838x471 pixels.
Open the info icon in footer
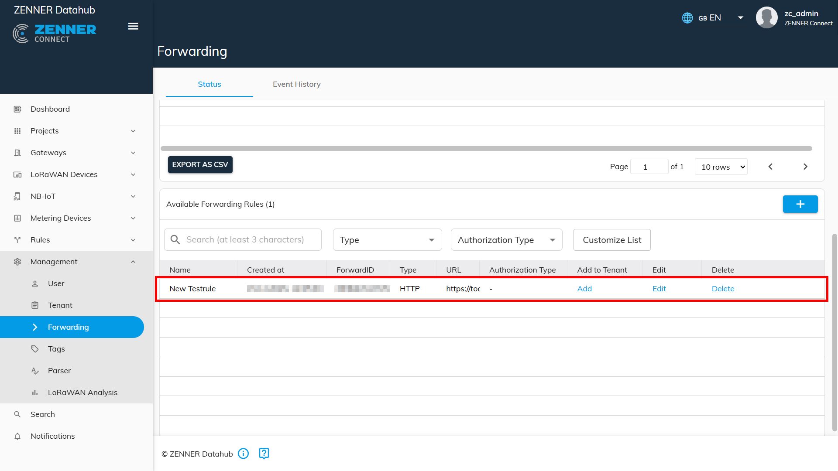click(244, 454)
